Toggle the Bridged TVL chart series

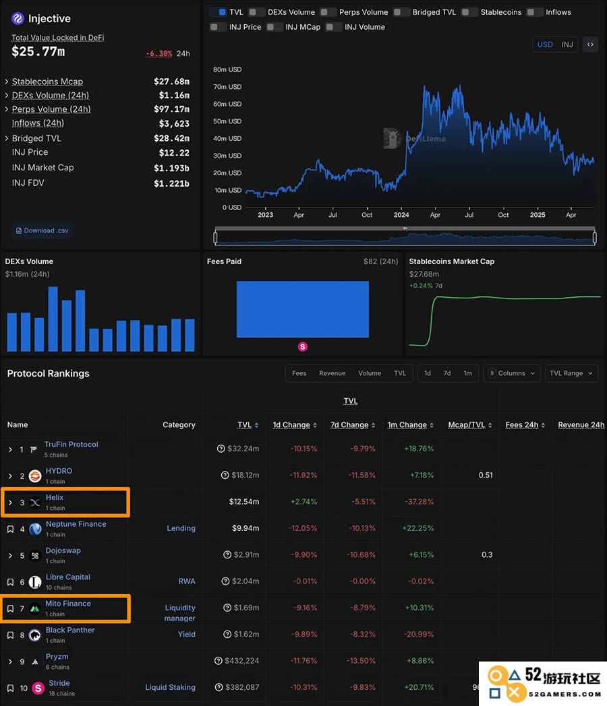(401, 12)
